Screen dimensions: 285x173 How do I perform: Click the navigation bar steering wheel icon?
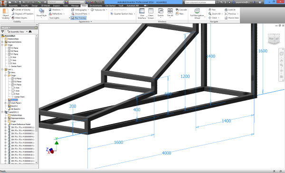[x=281, y=54]
